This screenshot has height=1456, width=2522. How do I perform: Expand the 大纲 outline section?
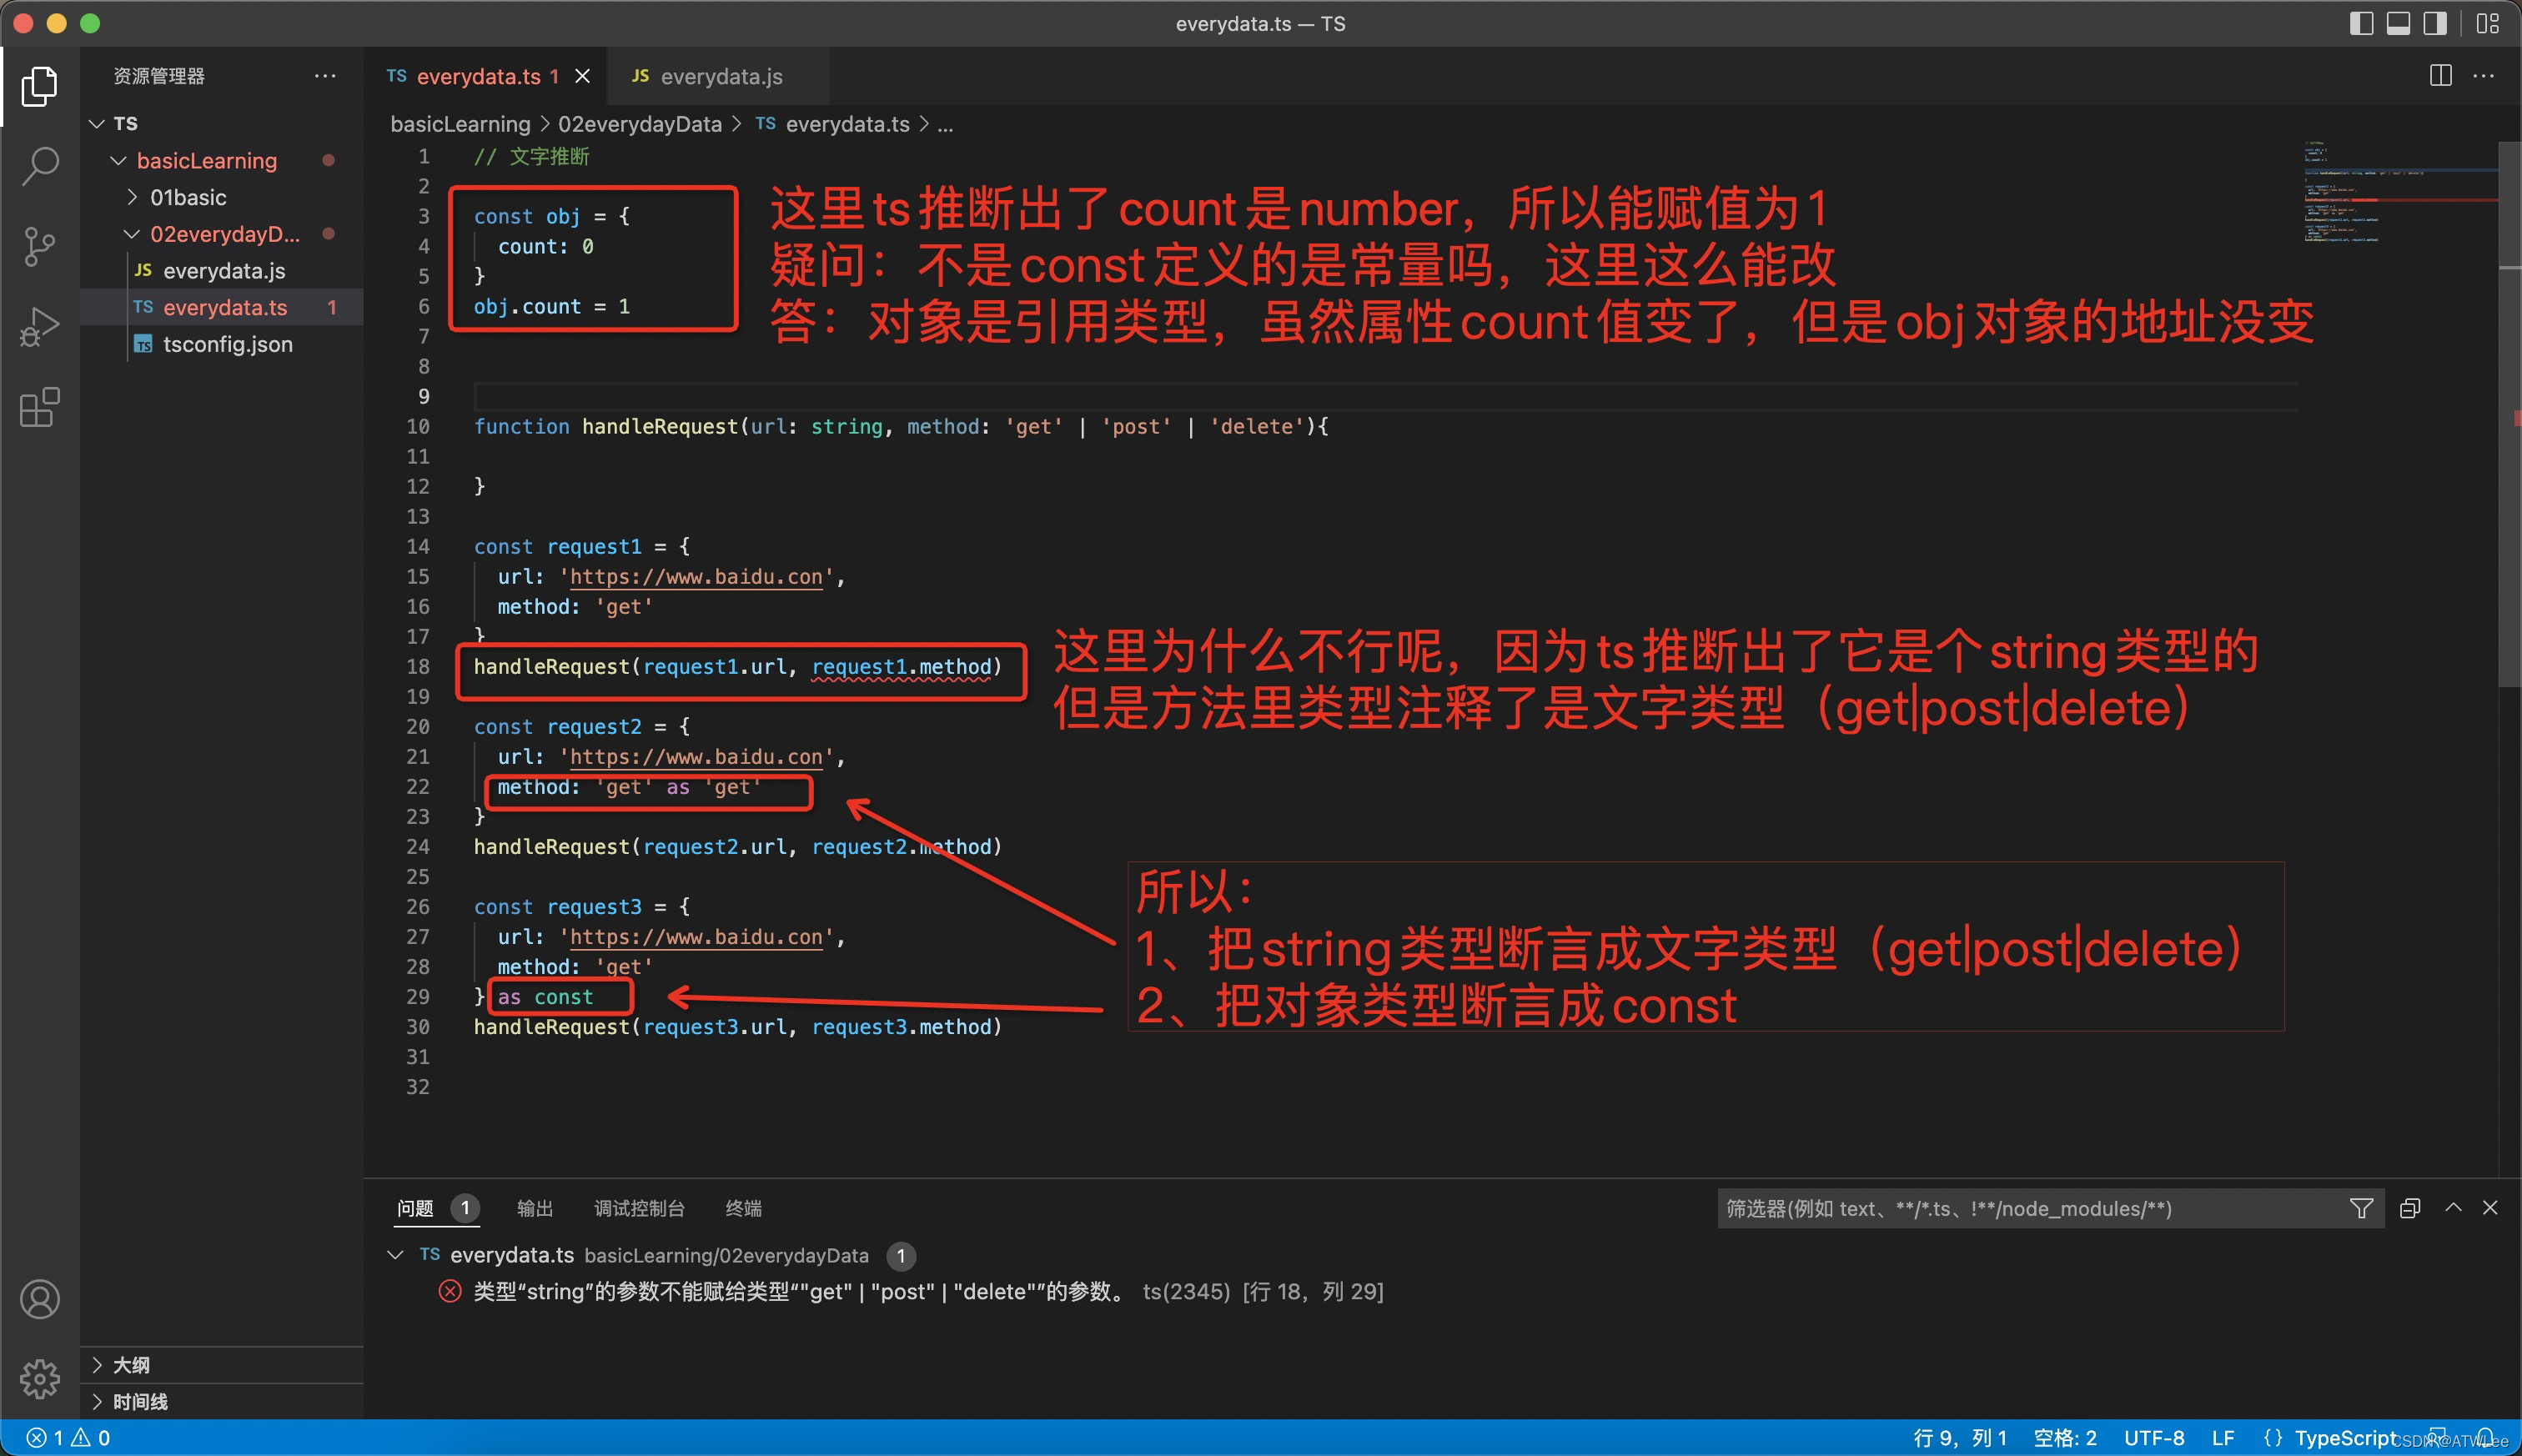[x=131, y=1365]
